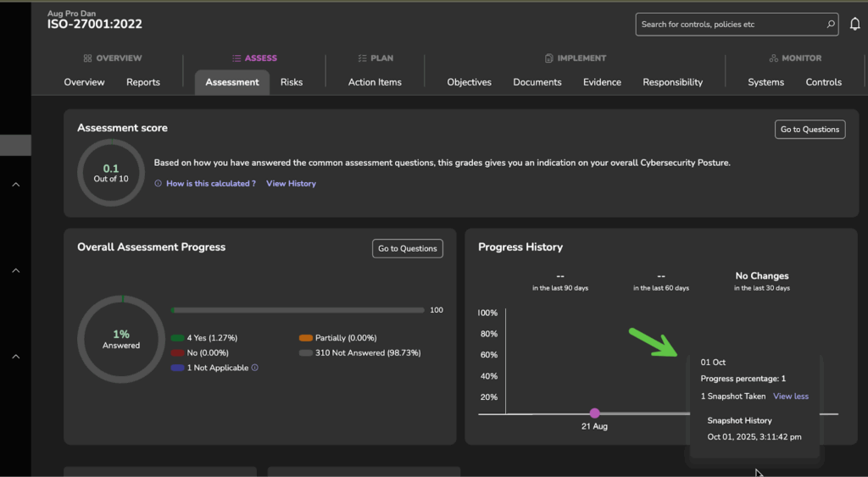868x477 pixels.
Task: Click the Plan section icon
Action: coord(363,58)
